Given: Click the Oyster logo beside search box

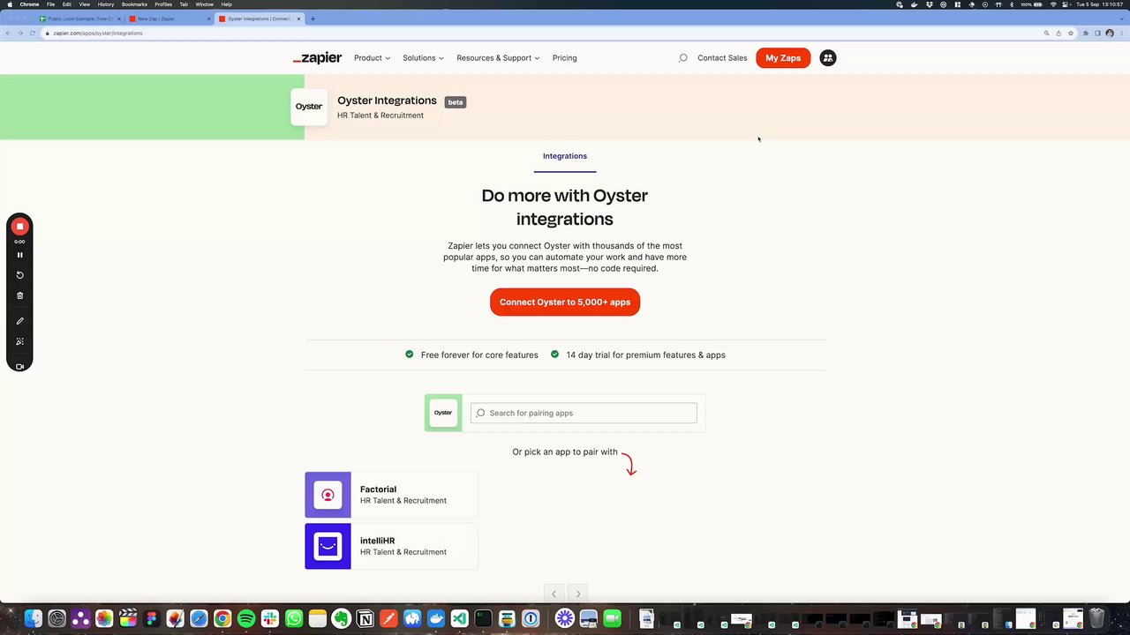Looking at the screenshot, I should click(443, 413).
